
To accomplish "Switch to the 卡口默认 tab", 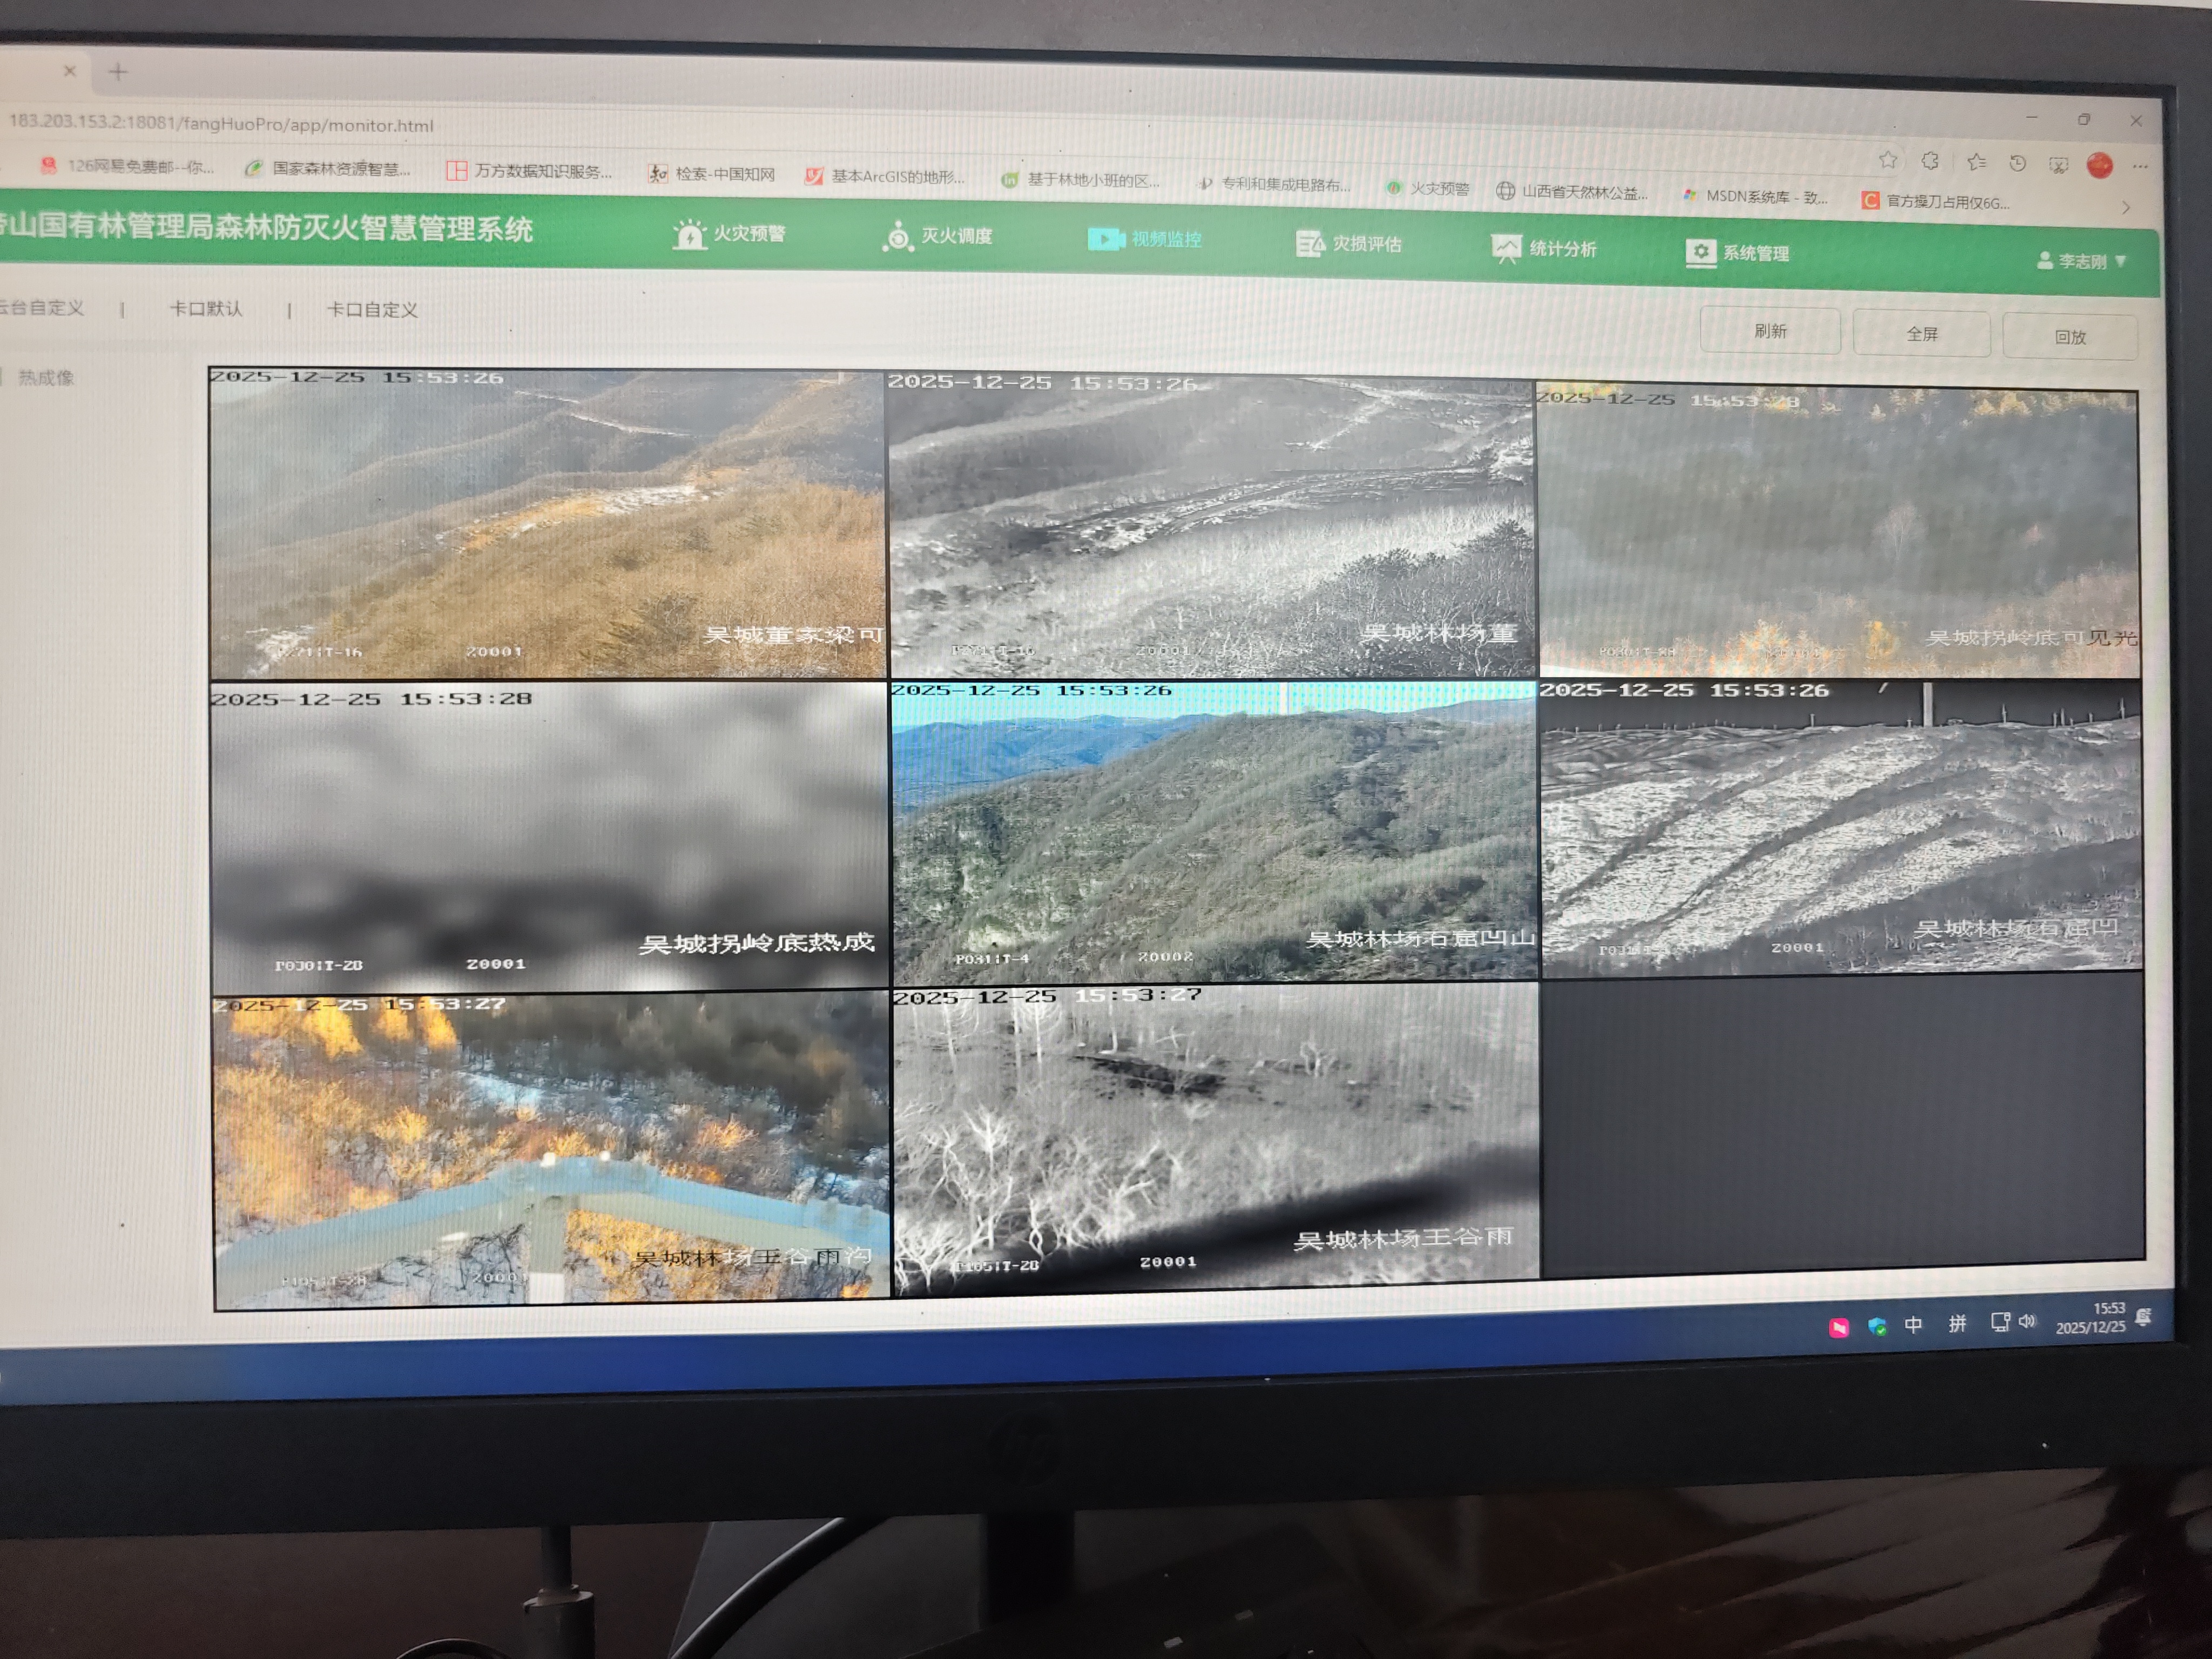I will click(x=206, y=309).
